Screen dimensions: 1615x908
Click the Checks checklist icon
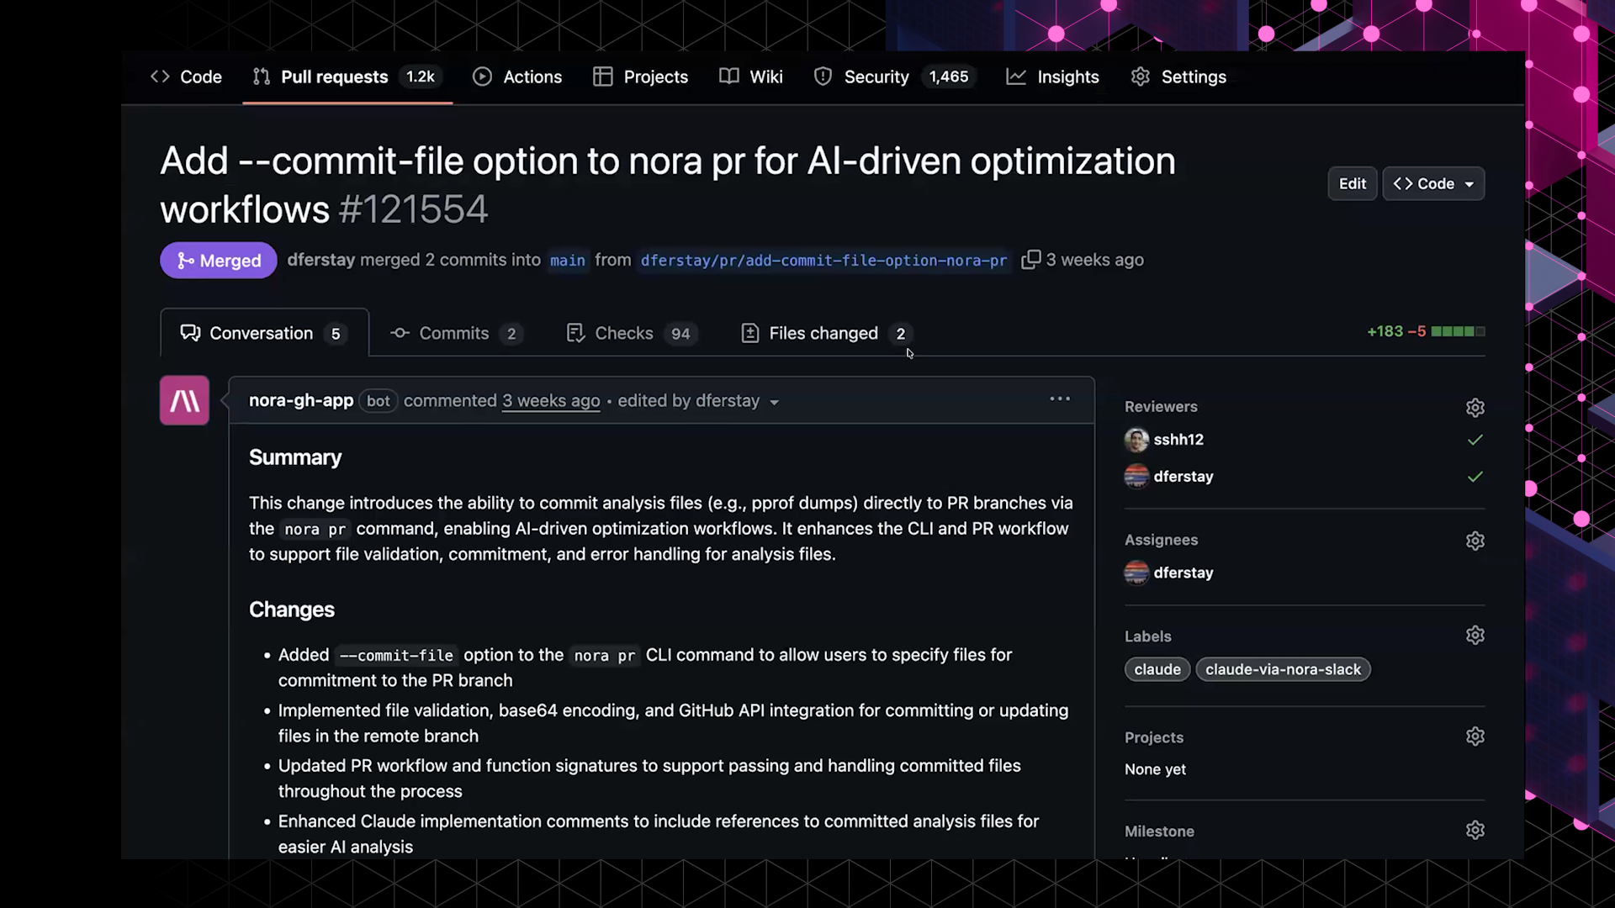pyautogui.click(x=575, y=333)
